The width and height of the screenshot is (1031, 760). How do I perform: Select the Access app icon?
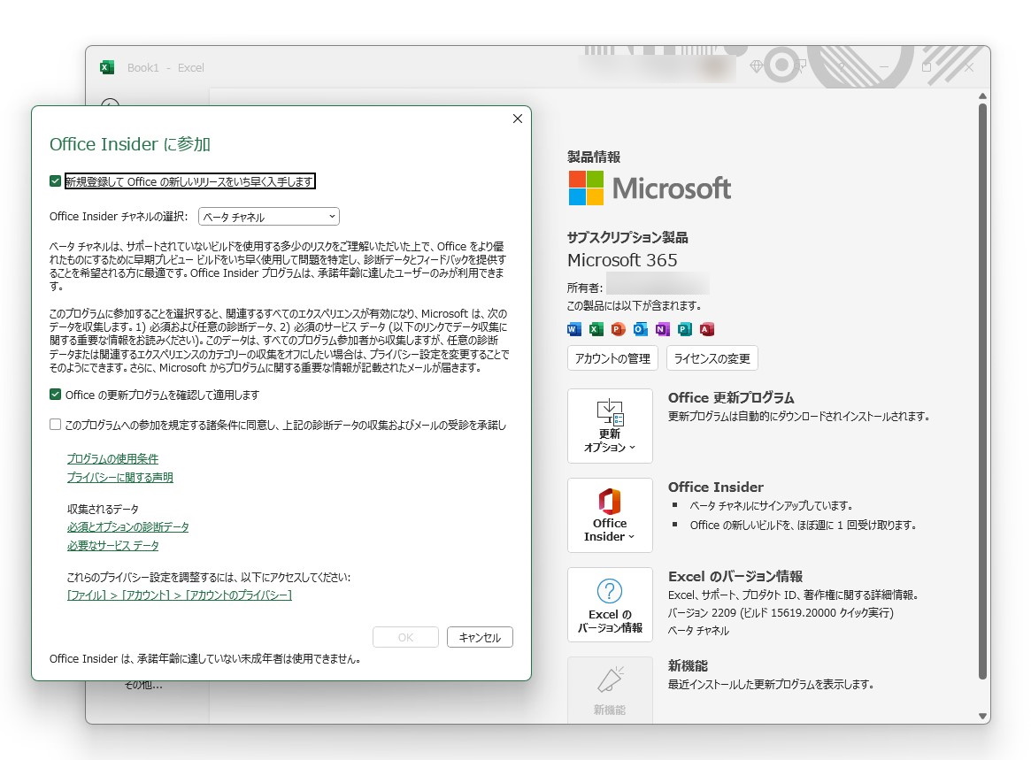706,329
